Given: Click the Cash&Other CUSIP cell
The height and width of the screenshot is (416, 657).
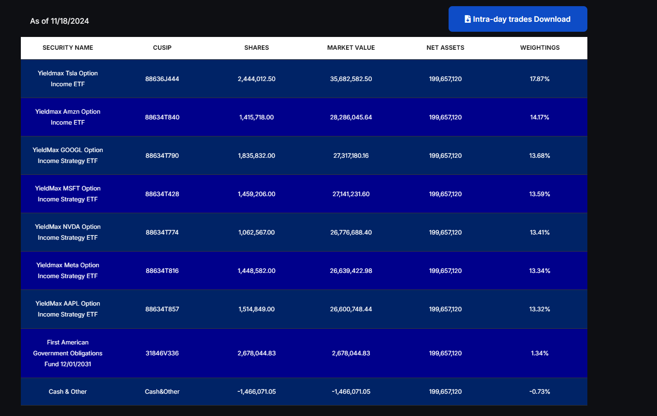Looking at the screenshot, I should 162,391.
